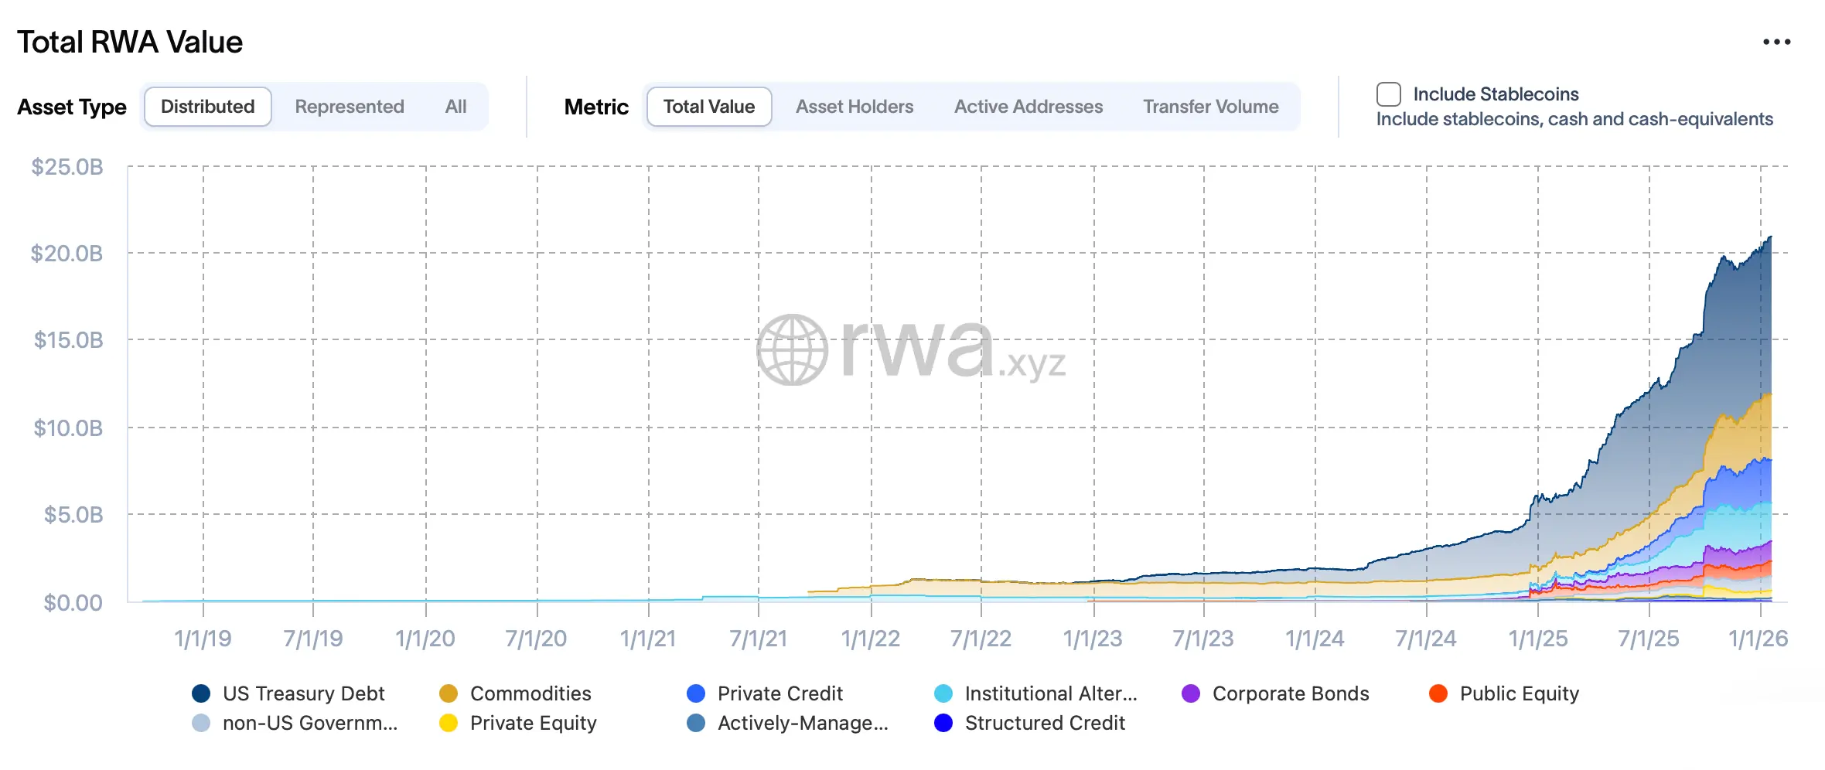Select All asset type

point(455,107)
